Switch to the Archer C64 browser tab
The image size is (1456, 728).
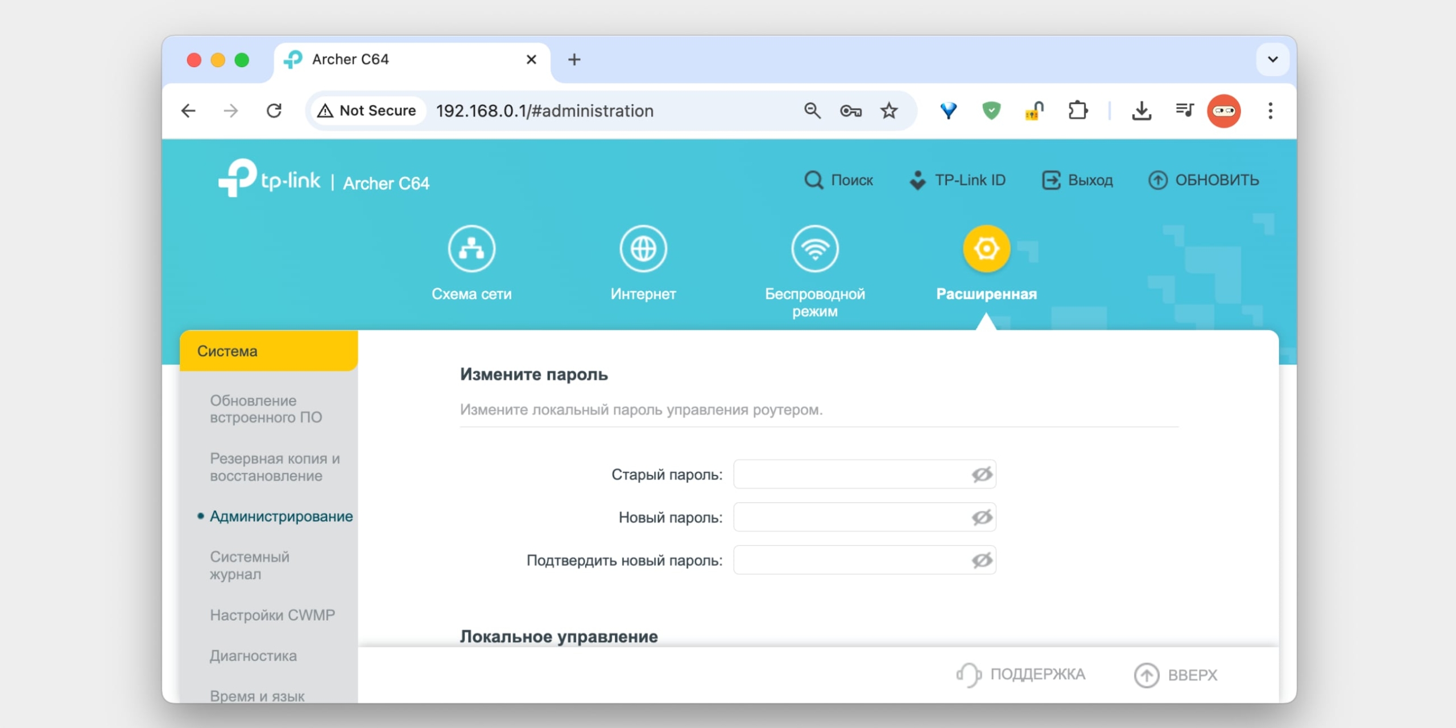(x=350, y=59)
